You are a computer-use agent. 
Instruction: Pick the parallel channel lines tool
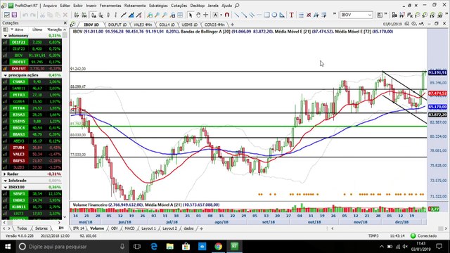coord(252,15)
